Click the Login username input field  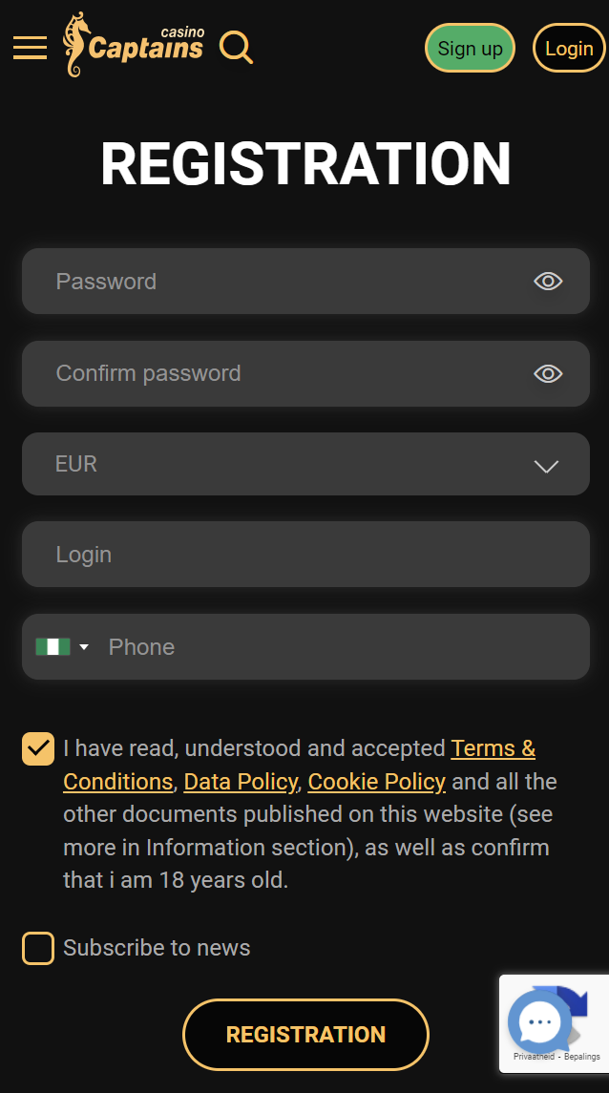click(267, 554)
